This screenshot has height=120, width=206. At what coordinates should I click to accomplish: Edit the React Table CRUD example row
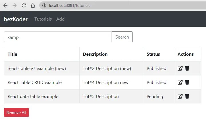[180, 82]
